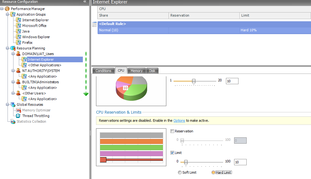Click the Microsoft Office group icon

(19, 26)
